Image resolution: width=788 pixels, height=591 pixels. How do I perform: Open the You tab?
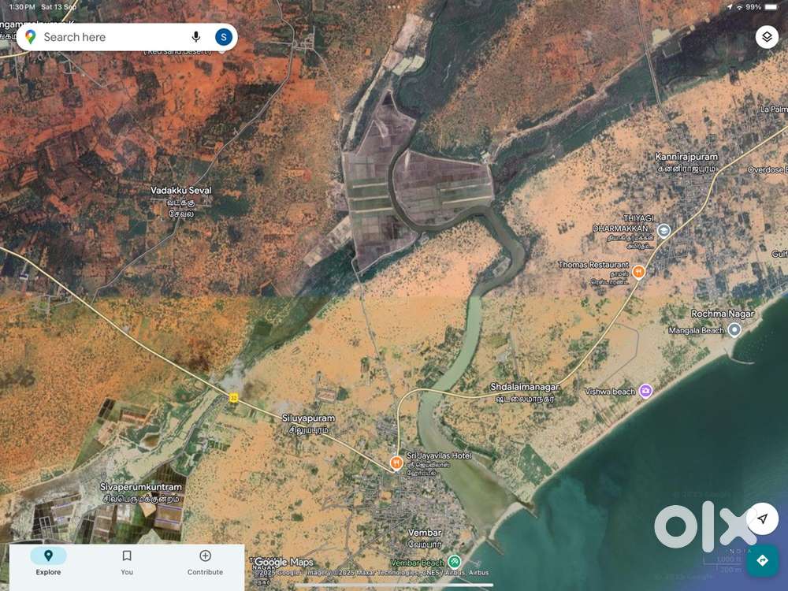tap(127, 562)
